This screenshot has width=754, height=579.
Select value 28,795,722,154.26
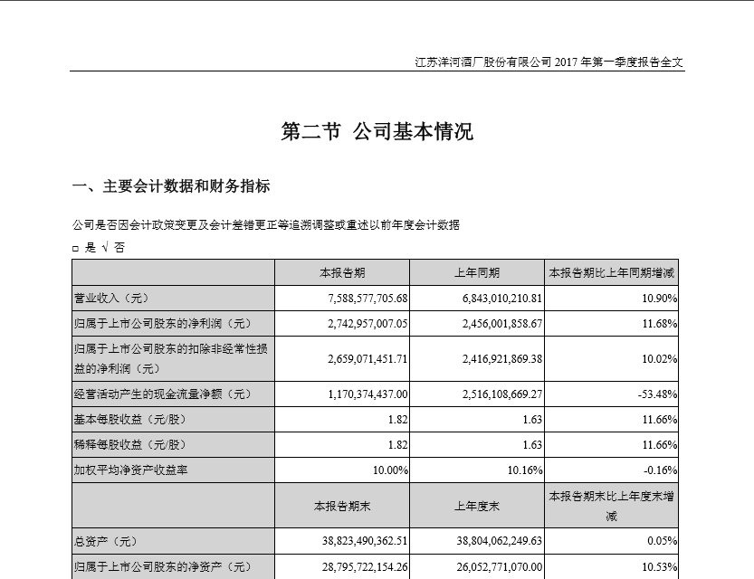(x=365, y=567)
